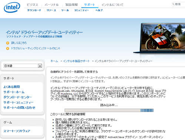Click the 読み込み中 loading progress bar
185x140 pixels.
click(109, 110)
